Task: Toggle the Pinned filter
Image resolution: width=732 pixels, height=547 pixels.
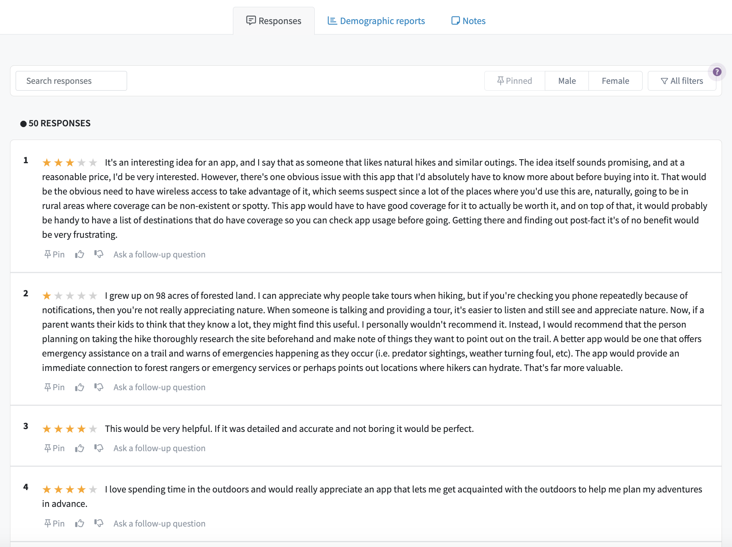Action: tap(515, 81)
